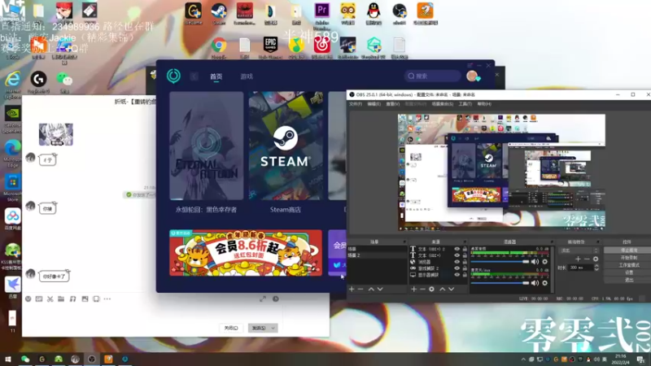The height and width of the screenshot is (366, 651).
Task: Switch to the 首页 tab in the launcher
Action: tap(216, 76)
